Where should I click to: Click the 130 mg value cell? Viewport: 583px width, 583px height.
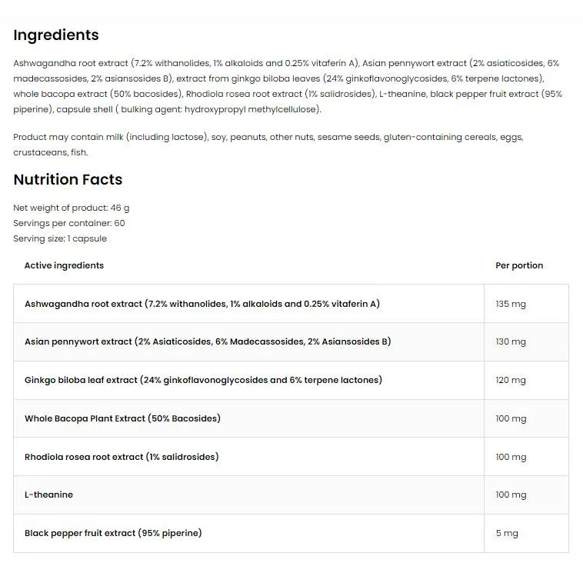pyautogui.click(x=526, y=341)
